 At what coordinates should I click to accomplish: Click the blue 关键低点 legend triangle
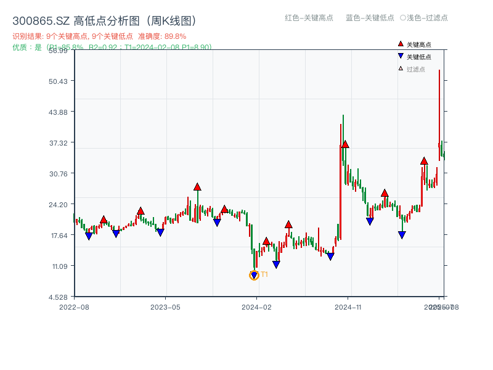click(x=401, y=56)
